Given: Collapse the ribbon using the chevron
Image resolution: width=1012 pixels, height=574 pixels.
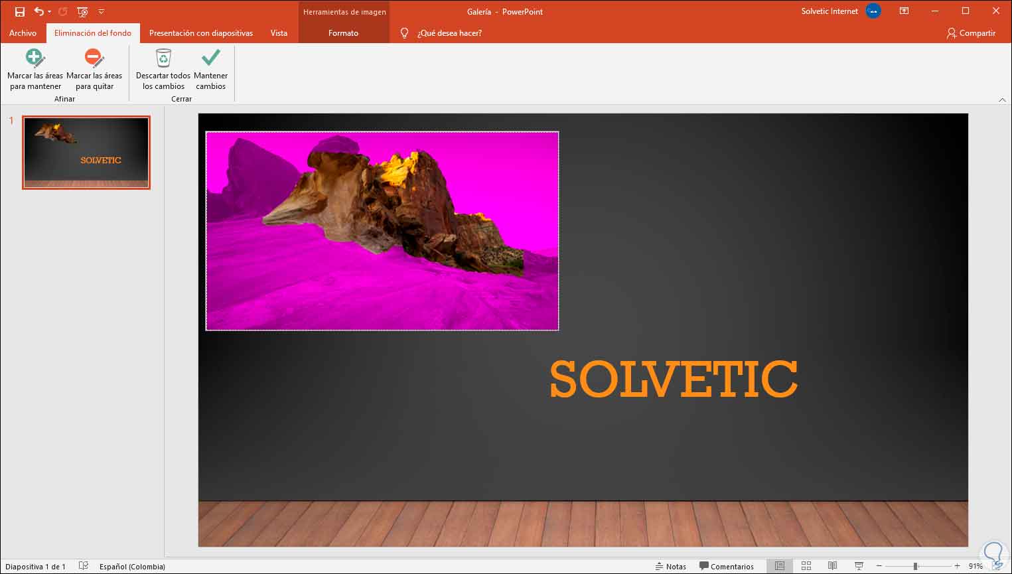Looking at the screenshot, I should 1002,100.
